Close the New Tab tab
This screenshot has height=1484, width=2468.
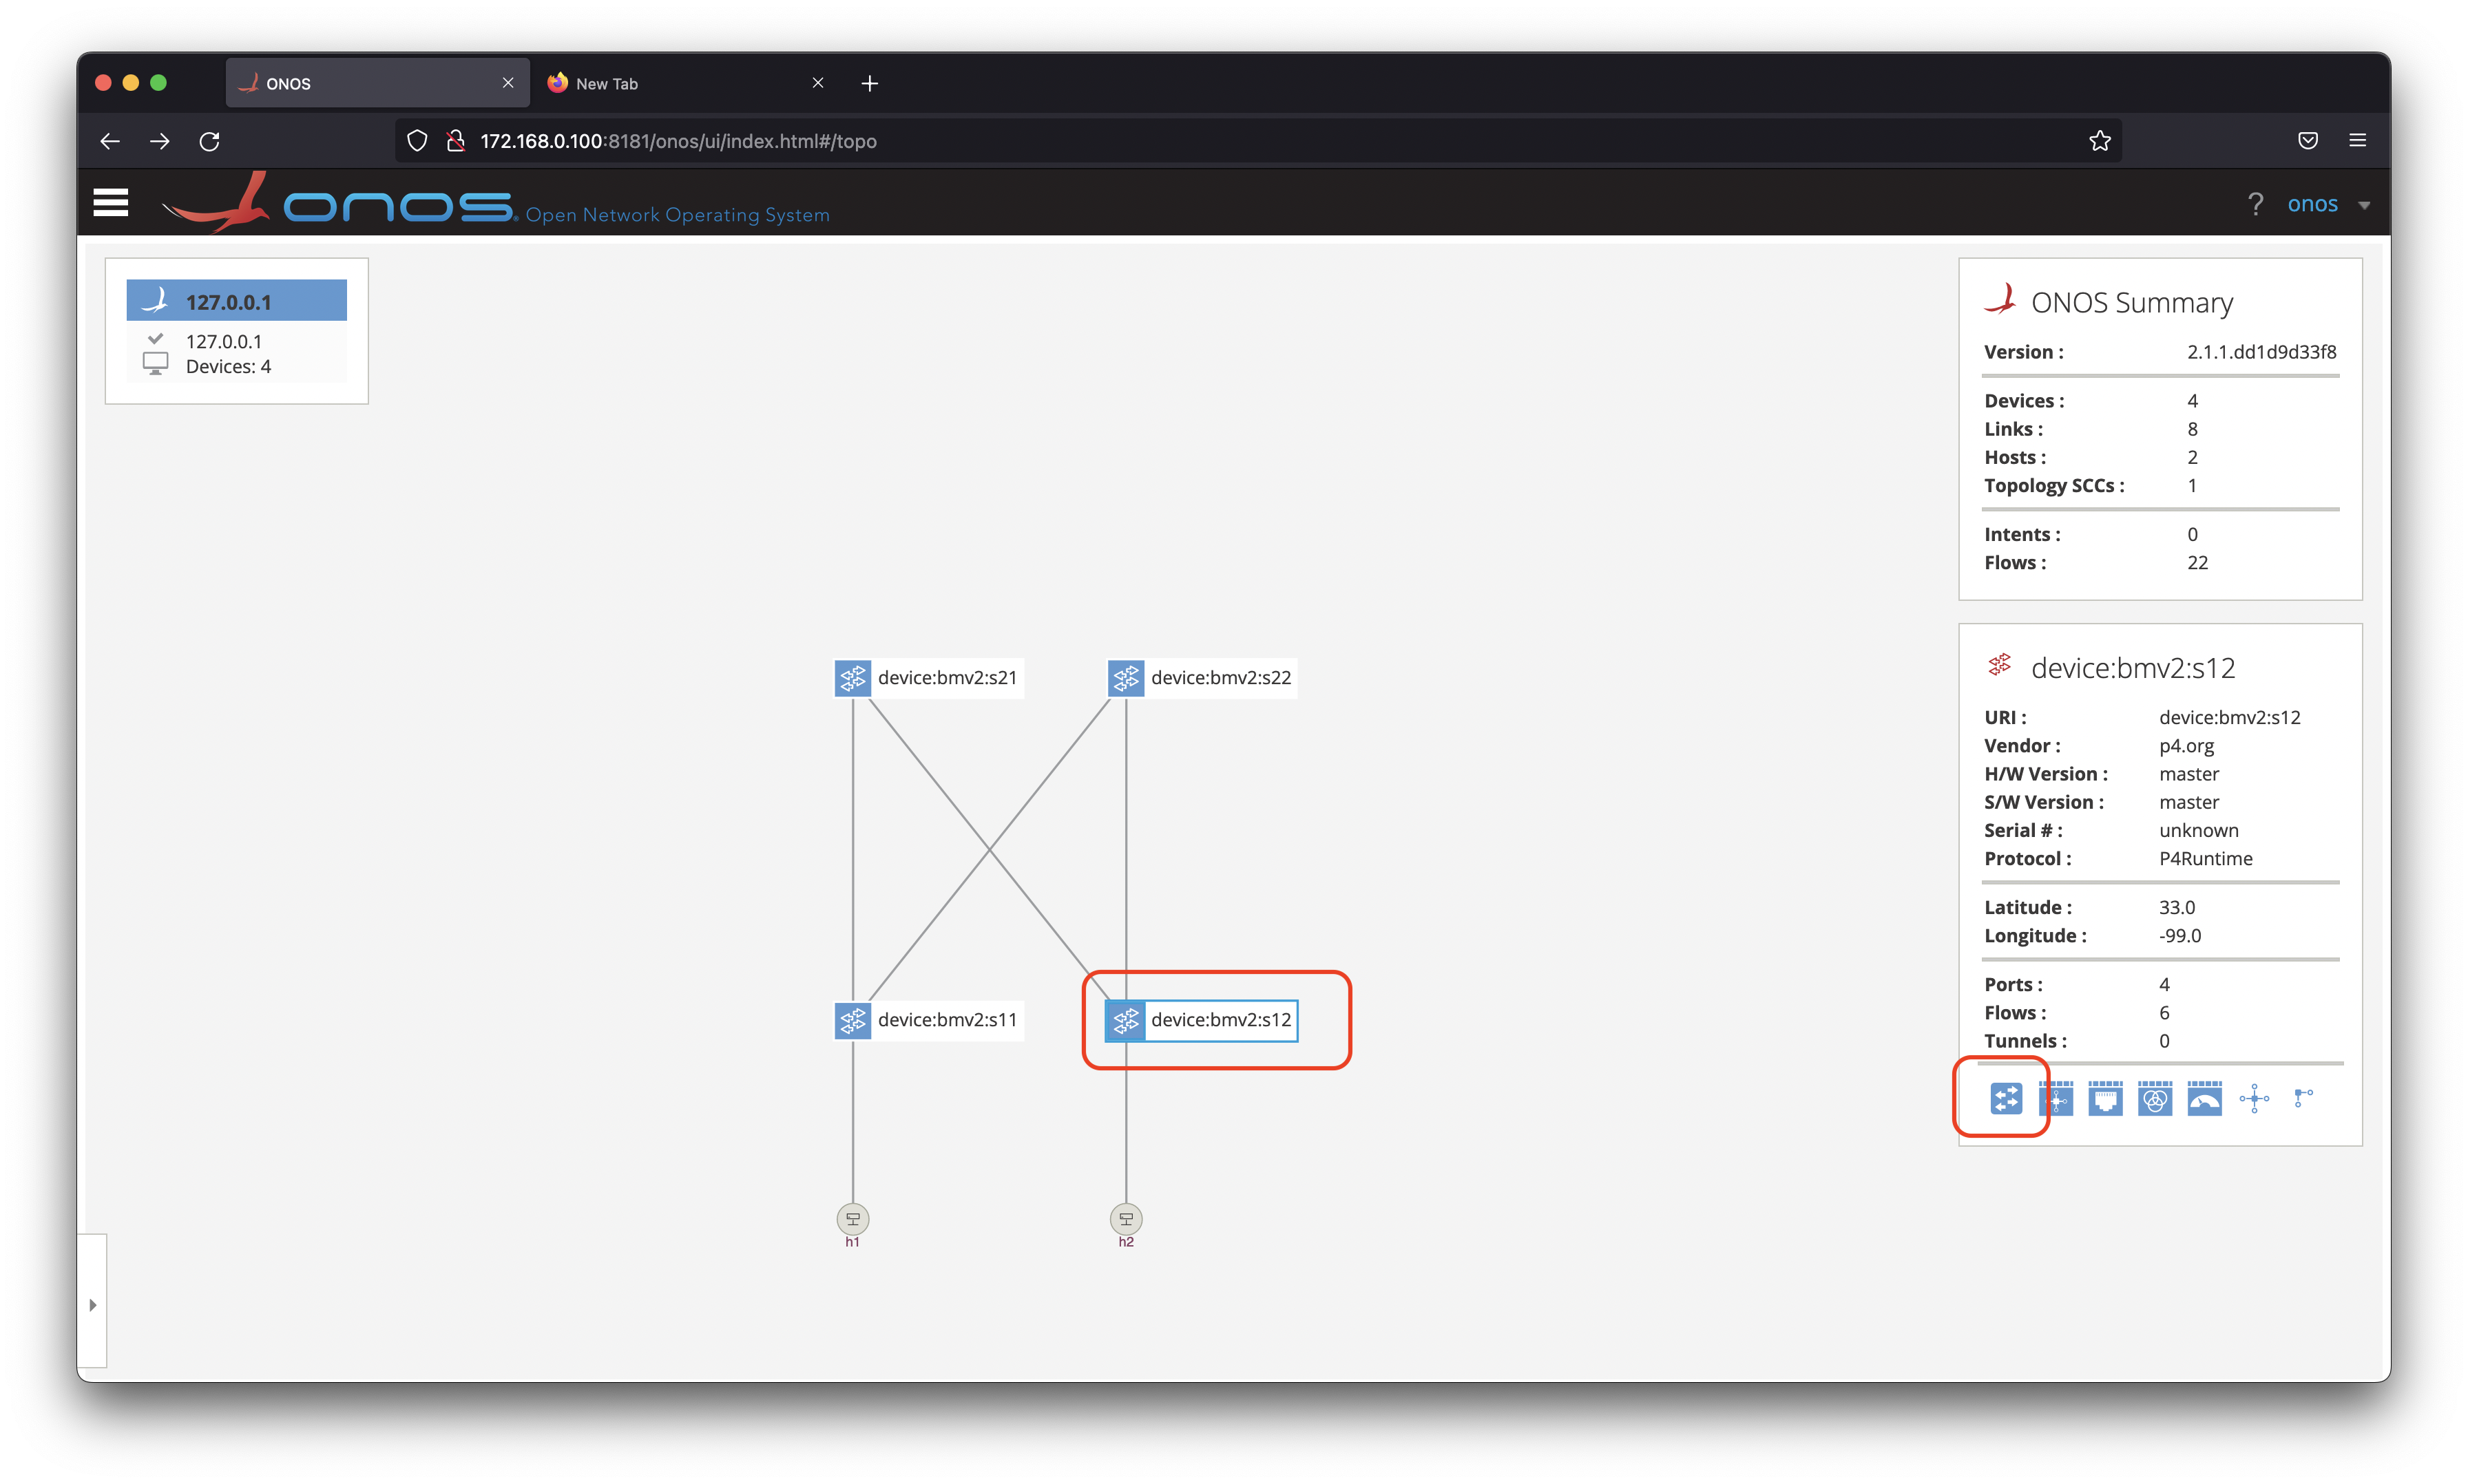[817, 83]
